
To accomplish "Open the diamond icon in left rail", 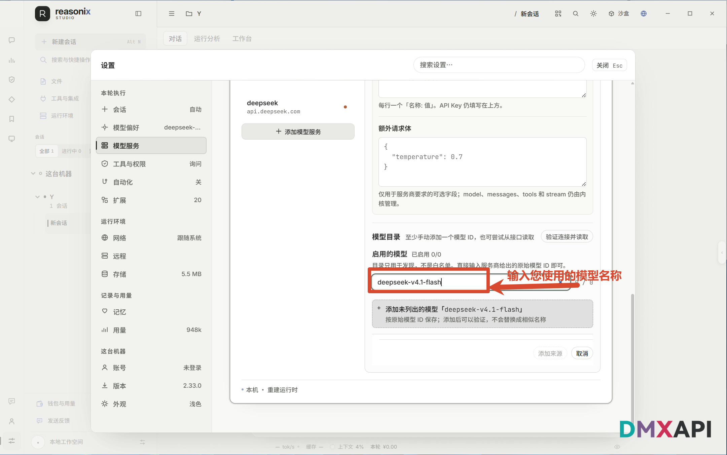I will pyautogui.click(x=12, y=100).
